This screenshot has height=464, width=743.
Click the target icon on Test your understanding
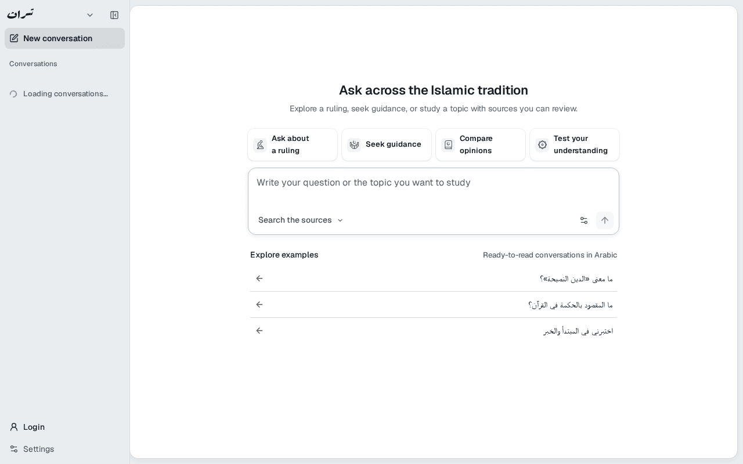coord(542,145)
